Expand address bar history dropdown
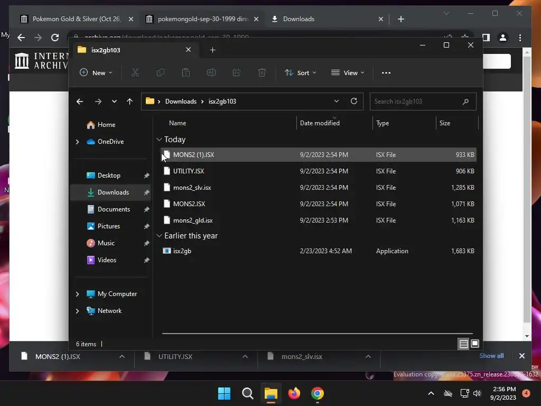 (337, 101)
